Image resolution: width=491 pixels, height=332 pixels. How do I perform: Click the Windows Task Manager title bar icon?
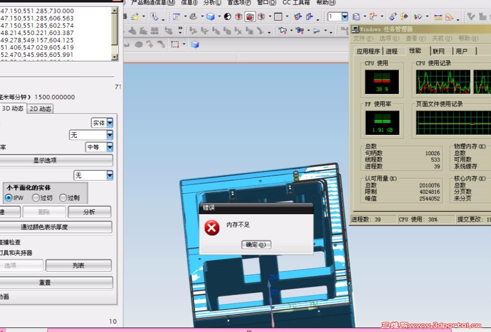355,29
